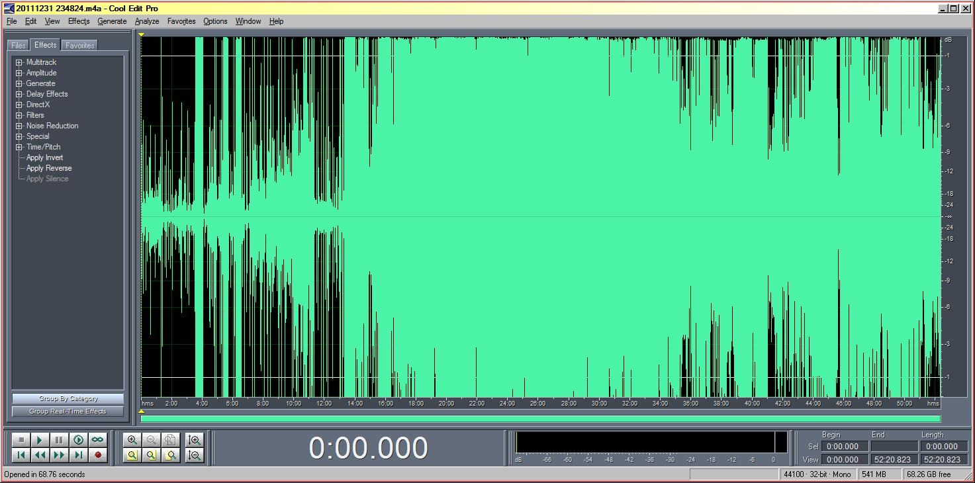Click the Sel Length time field
Image resolution: width=975 pixels, height=483 pixels.
(x=943, y=447)
